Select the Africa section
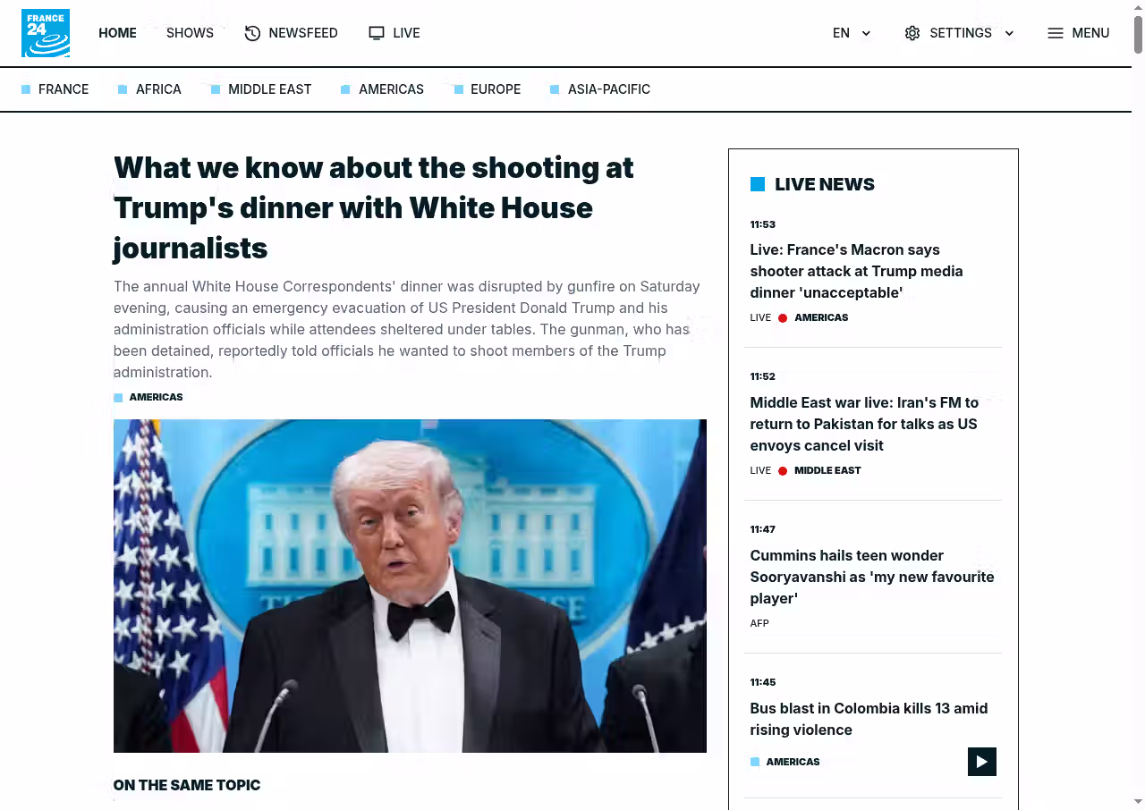Viewport: 1145px width, 810px height. click(x=158, y=89)
